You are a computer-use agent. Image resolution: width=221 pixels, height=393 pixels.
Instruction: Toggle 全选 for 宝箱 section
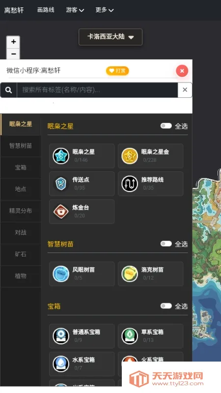pyautogui.click(x=166, y=306)
